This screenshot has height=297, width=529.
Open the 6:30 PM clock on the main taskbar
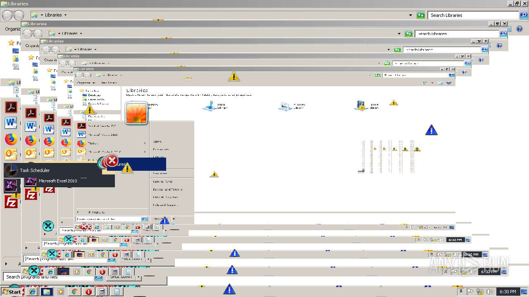508,292
